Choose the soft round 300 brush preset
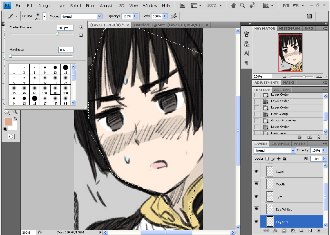 click(x=65, y=89)
